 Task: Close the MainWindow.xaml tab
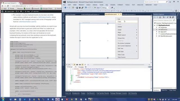[x=121, y=14]
